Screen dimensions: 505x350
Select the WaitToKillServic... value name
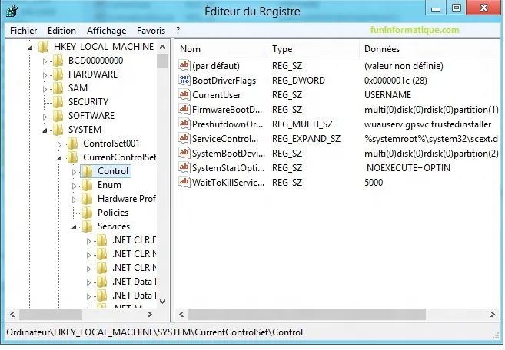tap(228, 183)
